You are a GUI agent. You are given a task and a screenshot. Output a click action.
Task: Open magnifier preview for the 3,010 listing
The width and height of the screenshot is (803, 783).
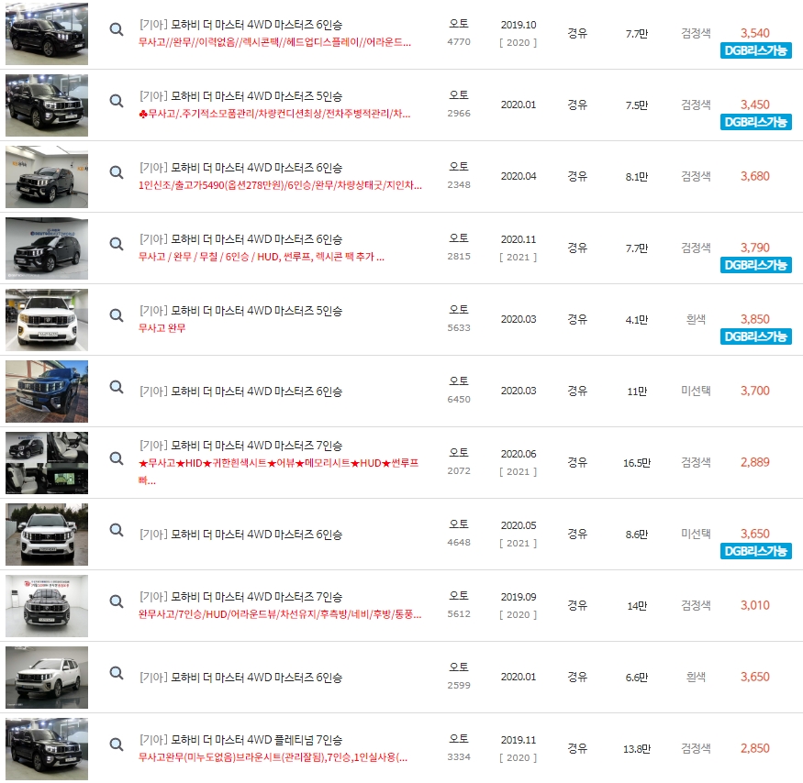point(117,601)
